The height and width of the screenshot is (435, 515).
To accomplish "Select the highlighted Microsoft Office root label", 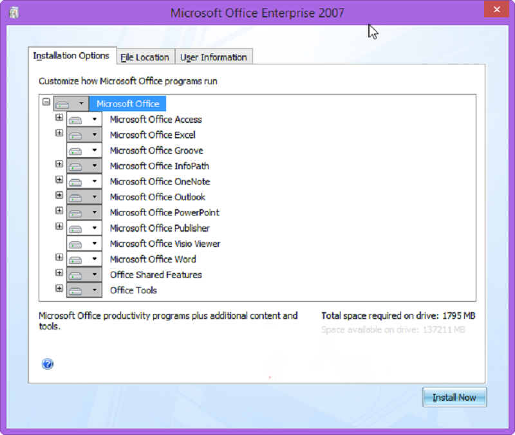I will click(127, 104).
